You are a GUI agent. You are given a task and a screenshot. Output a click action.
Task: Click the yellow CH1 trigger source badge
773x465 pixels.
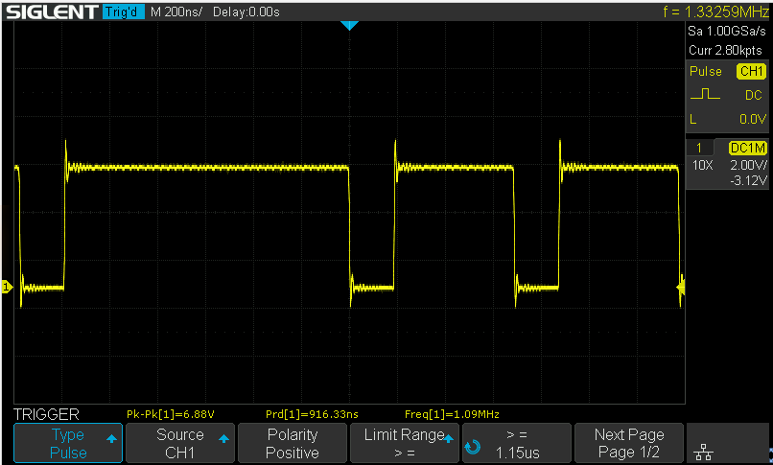750,72
